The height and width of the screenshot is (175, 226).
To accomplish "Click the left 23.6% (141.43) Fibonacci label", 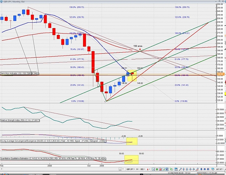I will 77,85.
